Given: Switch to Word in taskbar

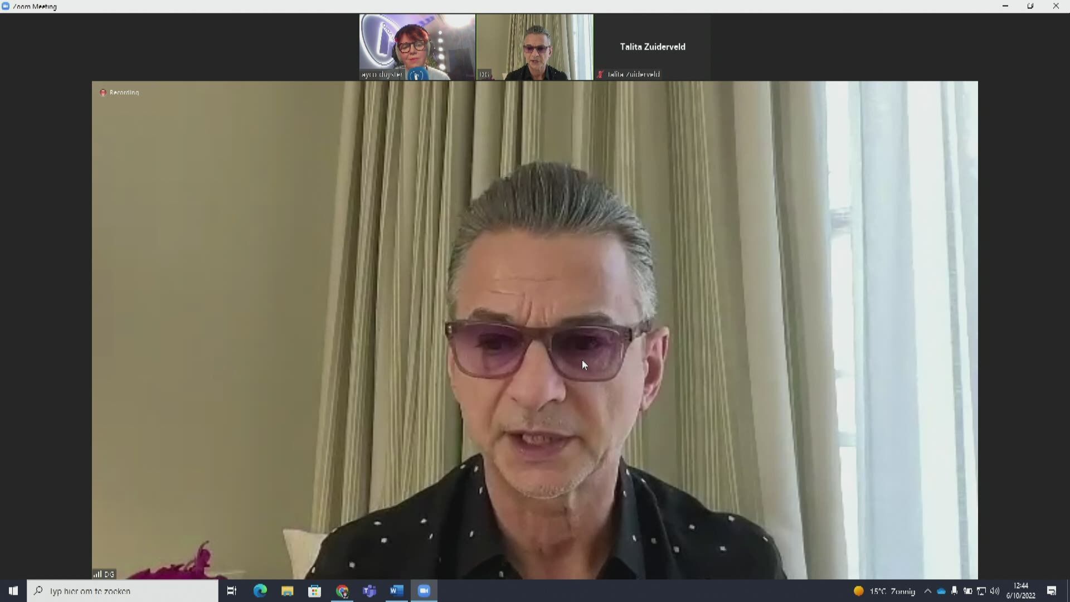Looking at the screenshot, I should [x=396, y=591].
